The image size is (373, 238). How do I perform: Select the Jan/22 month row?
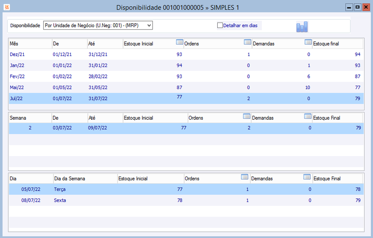point(186,65)
